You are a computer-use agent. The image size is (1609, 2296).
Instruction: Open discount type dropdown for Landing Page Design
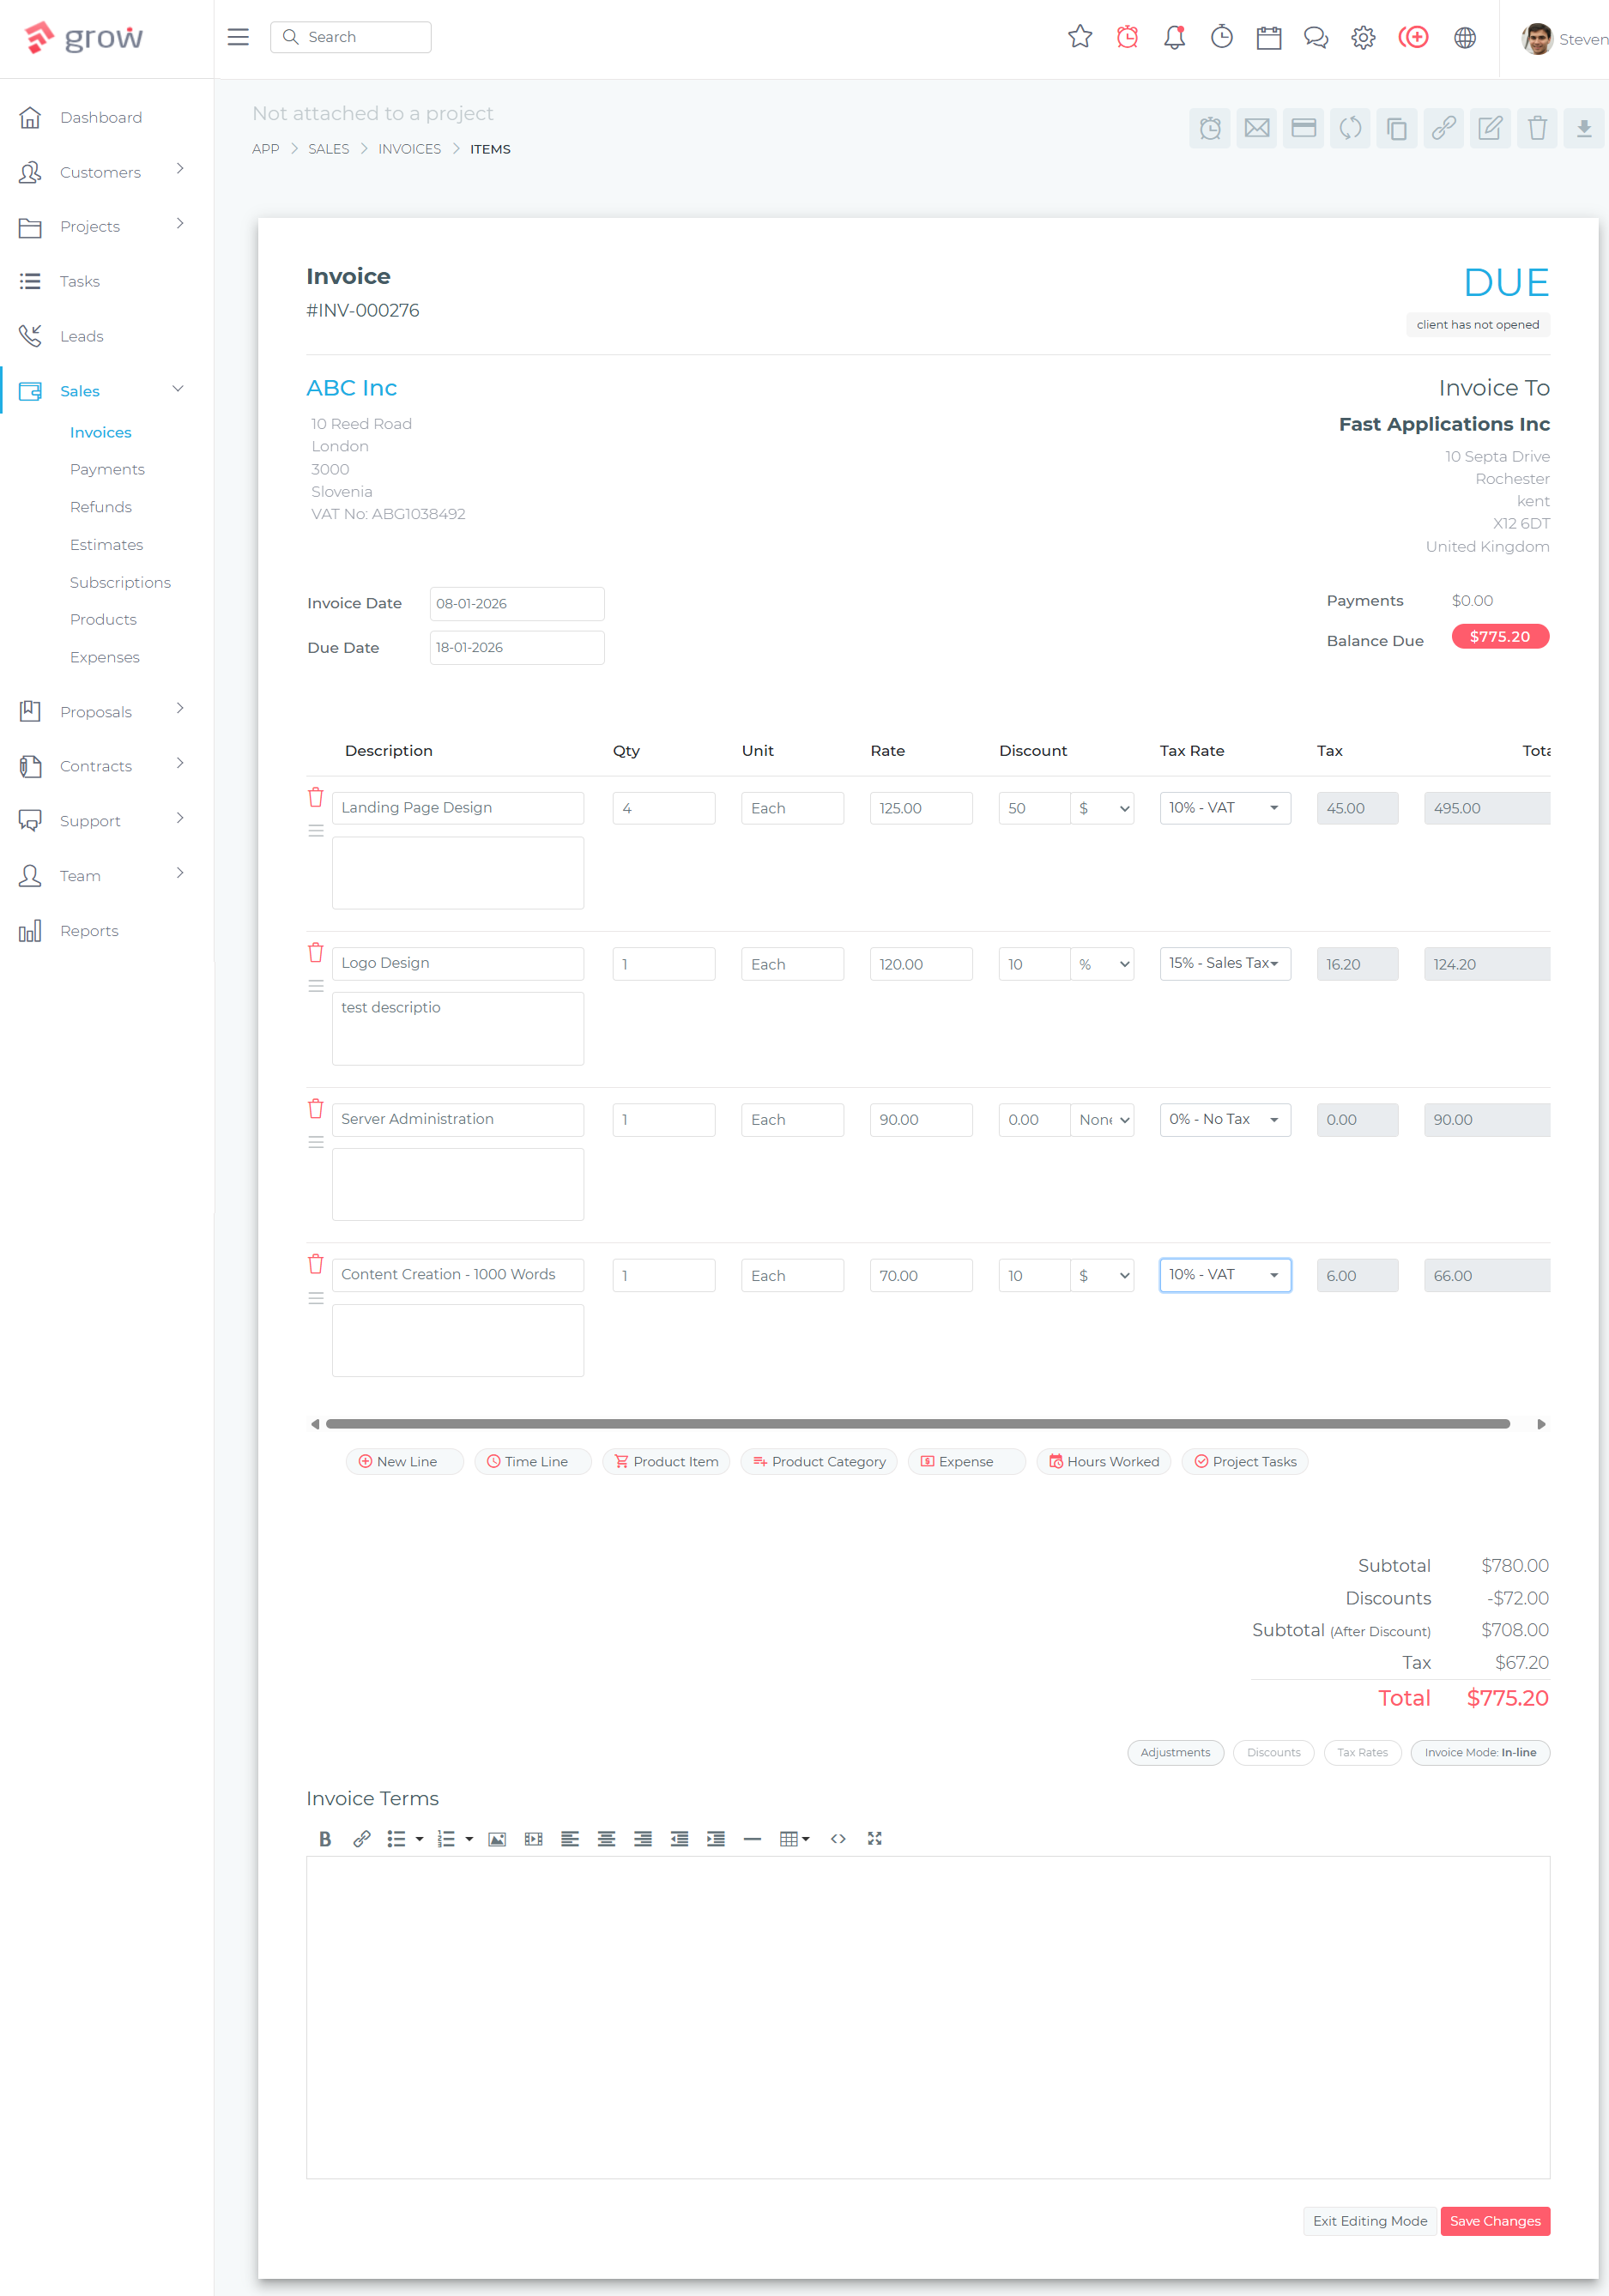tap(1103, 808)
